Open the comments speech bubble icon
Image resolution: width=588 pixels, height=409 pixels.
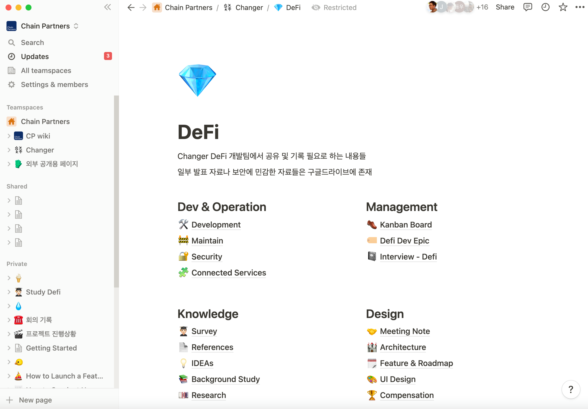pyautogui.click(x=527, y=7)
